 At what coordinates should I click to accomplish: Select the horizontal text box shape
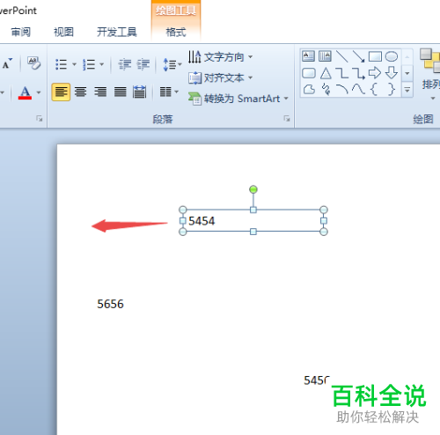(308, 56)
